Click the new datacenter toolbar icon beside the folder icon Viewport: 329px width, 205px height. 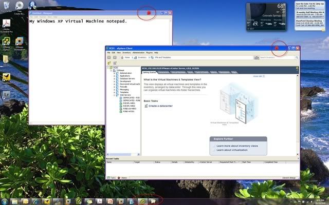[x=115, y=63]
